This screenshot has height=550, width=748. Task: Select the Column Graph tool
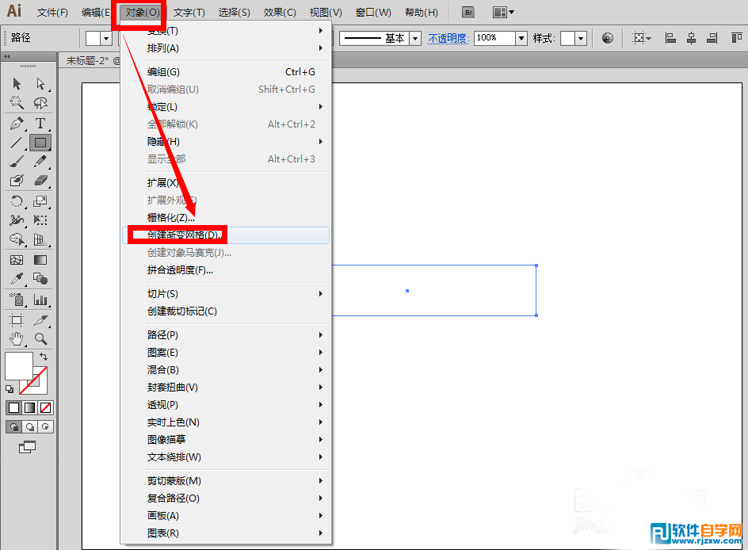40,300
